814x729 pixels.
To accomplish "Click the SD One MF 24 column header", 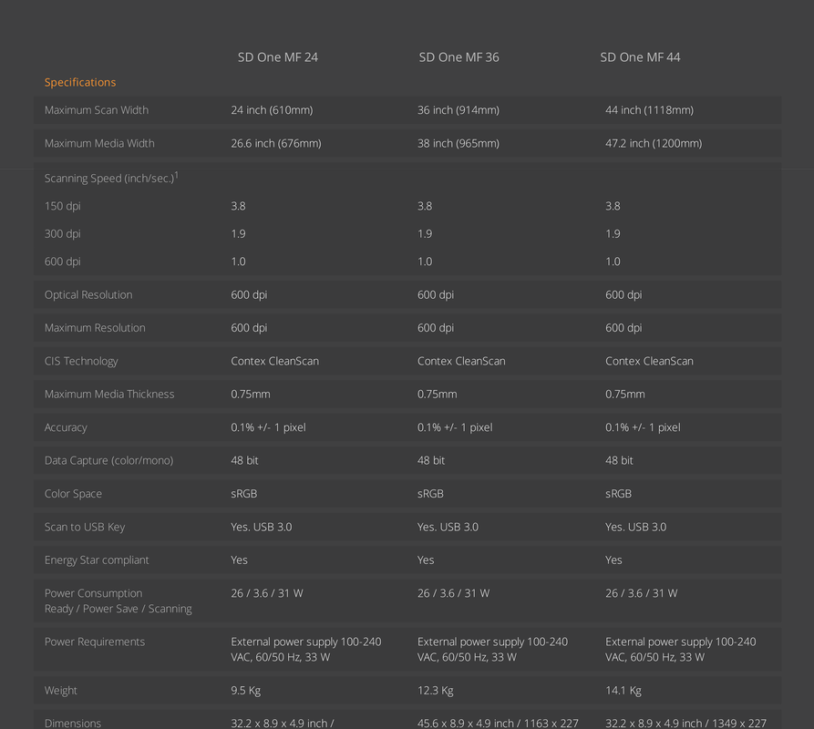I will click(278, 57).
